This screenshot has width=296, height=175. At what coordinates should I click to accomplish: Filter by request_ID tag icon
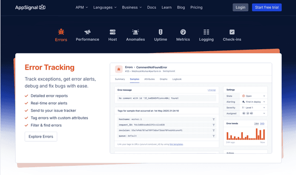[214, 125]
